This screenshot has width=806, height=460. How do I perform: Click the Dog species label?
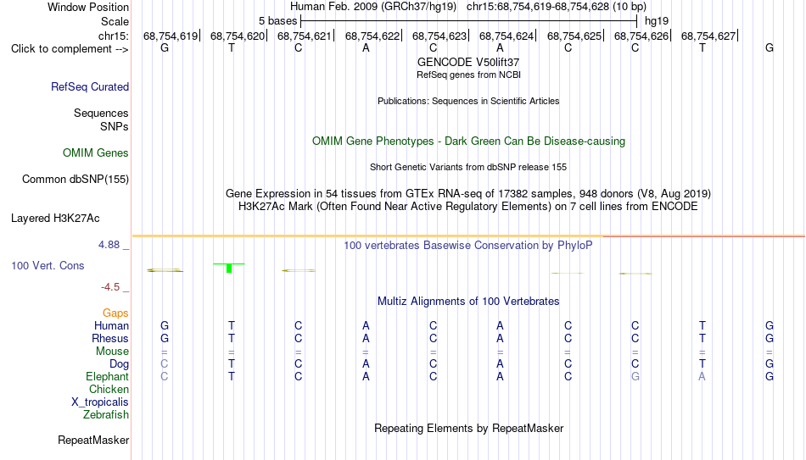click(120, 364)
